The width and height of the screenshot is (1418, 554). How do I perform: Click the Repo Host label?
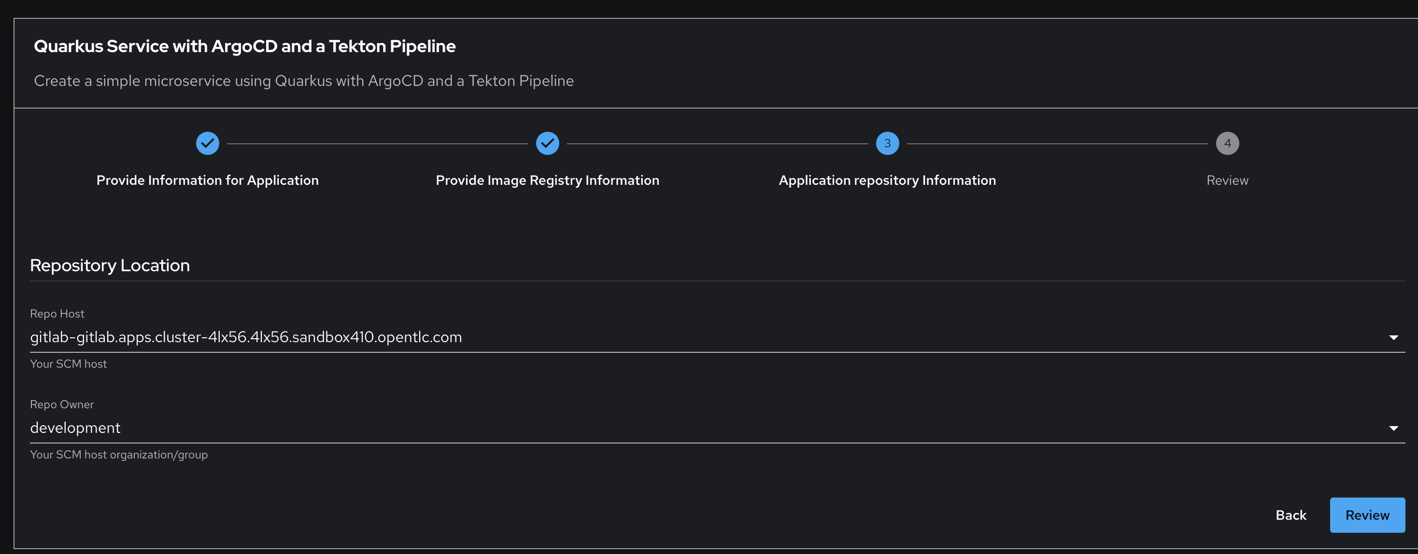(57, 314)
